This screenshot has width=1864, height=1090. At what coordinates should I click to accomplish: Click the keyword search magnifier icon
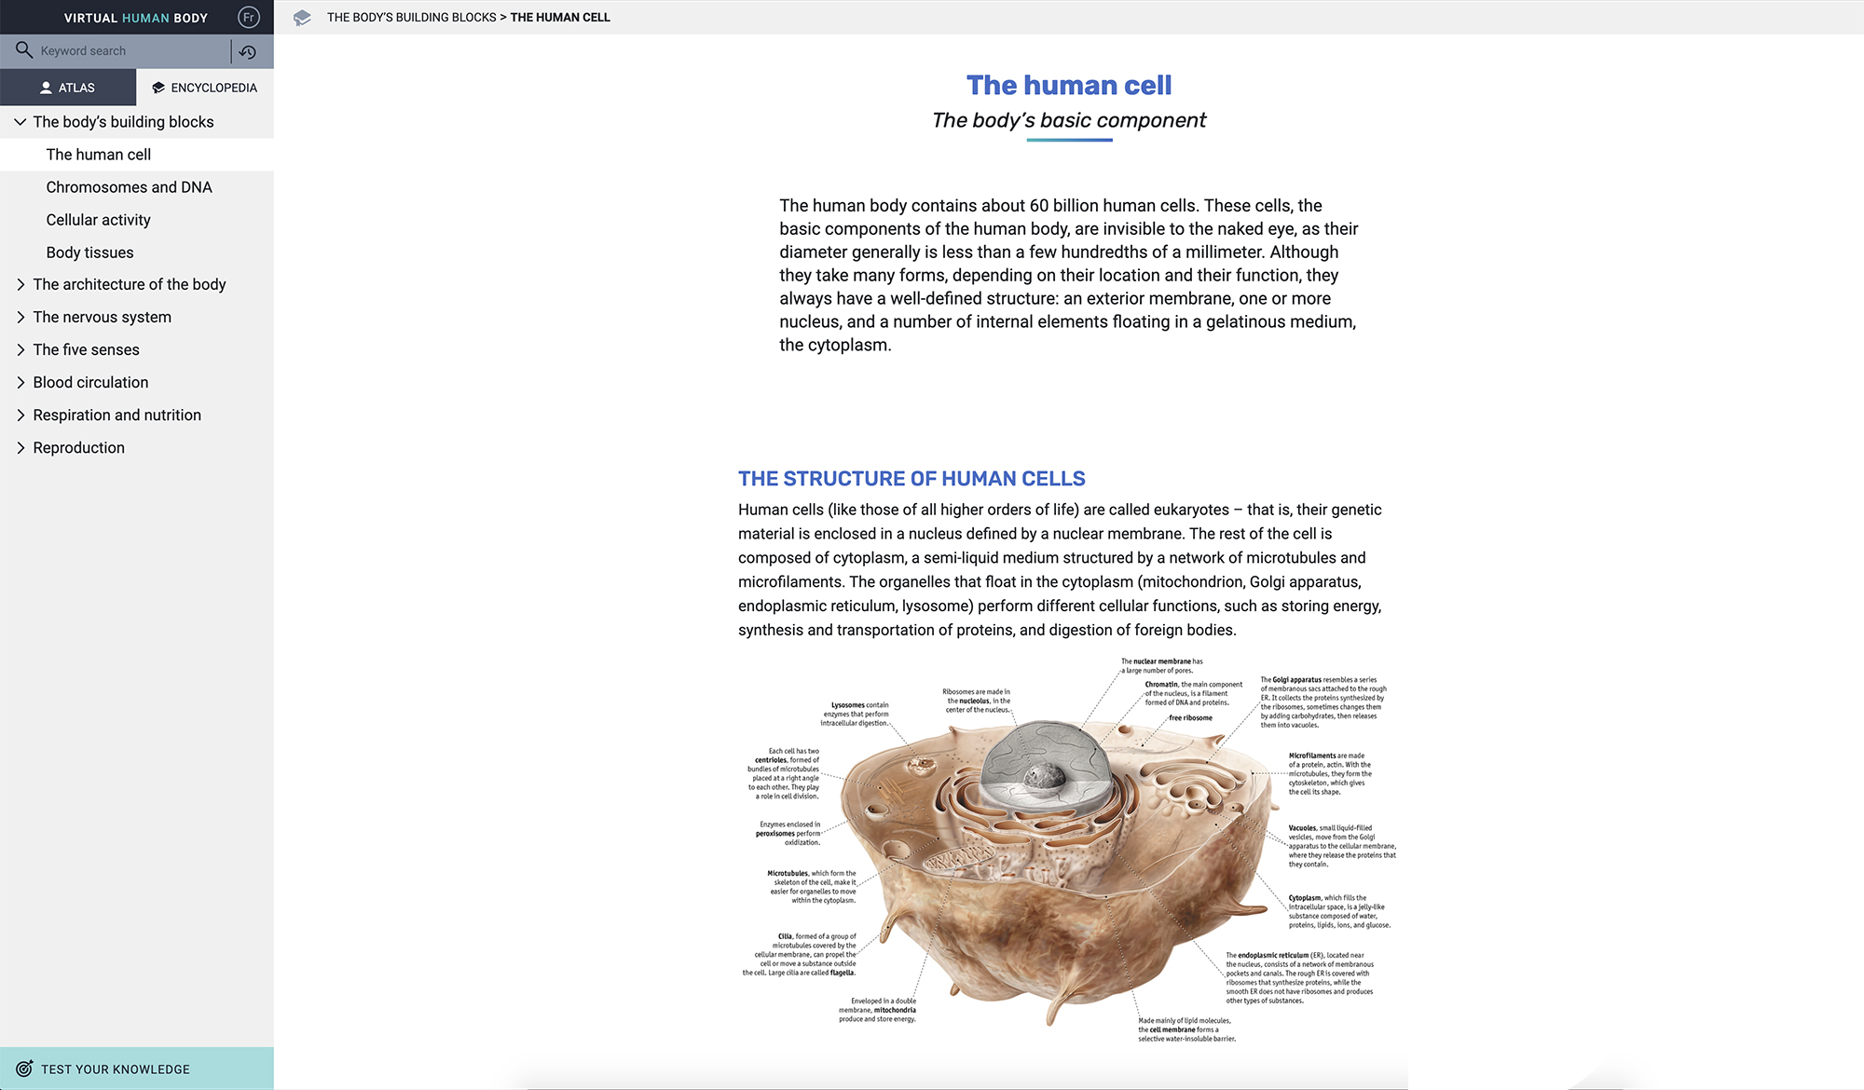coord(24,50)
